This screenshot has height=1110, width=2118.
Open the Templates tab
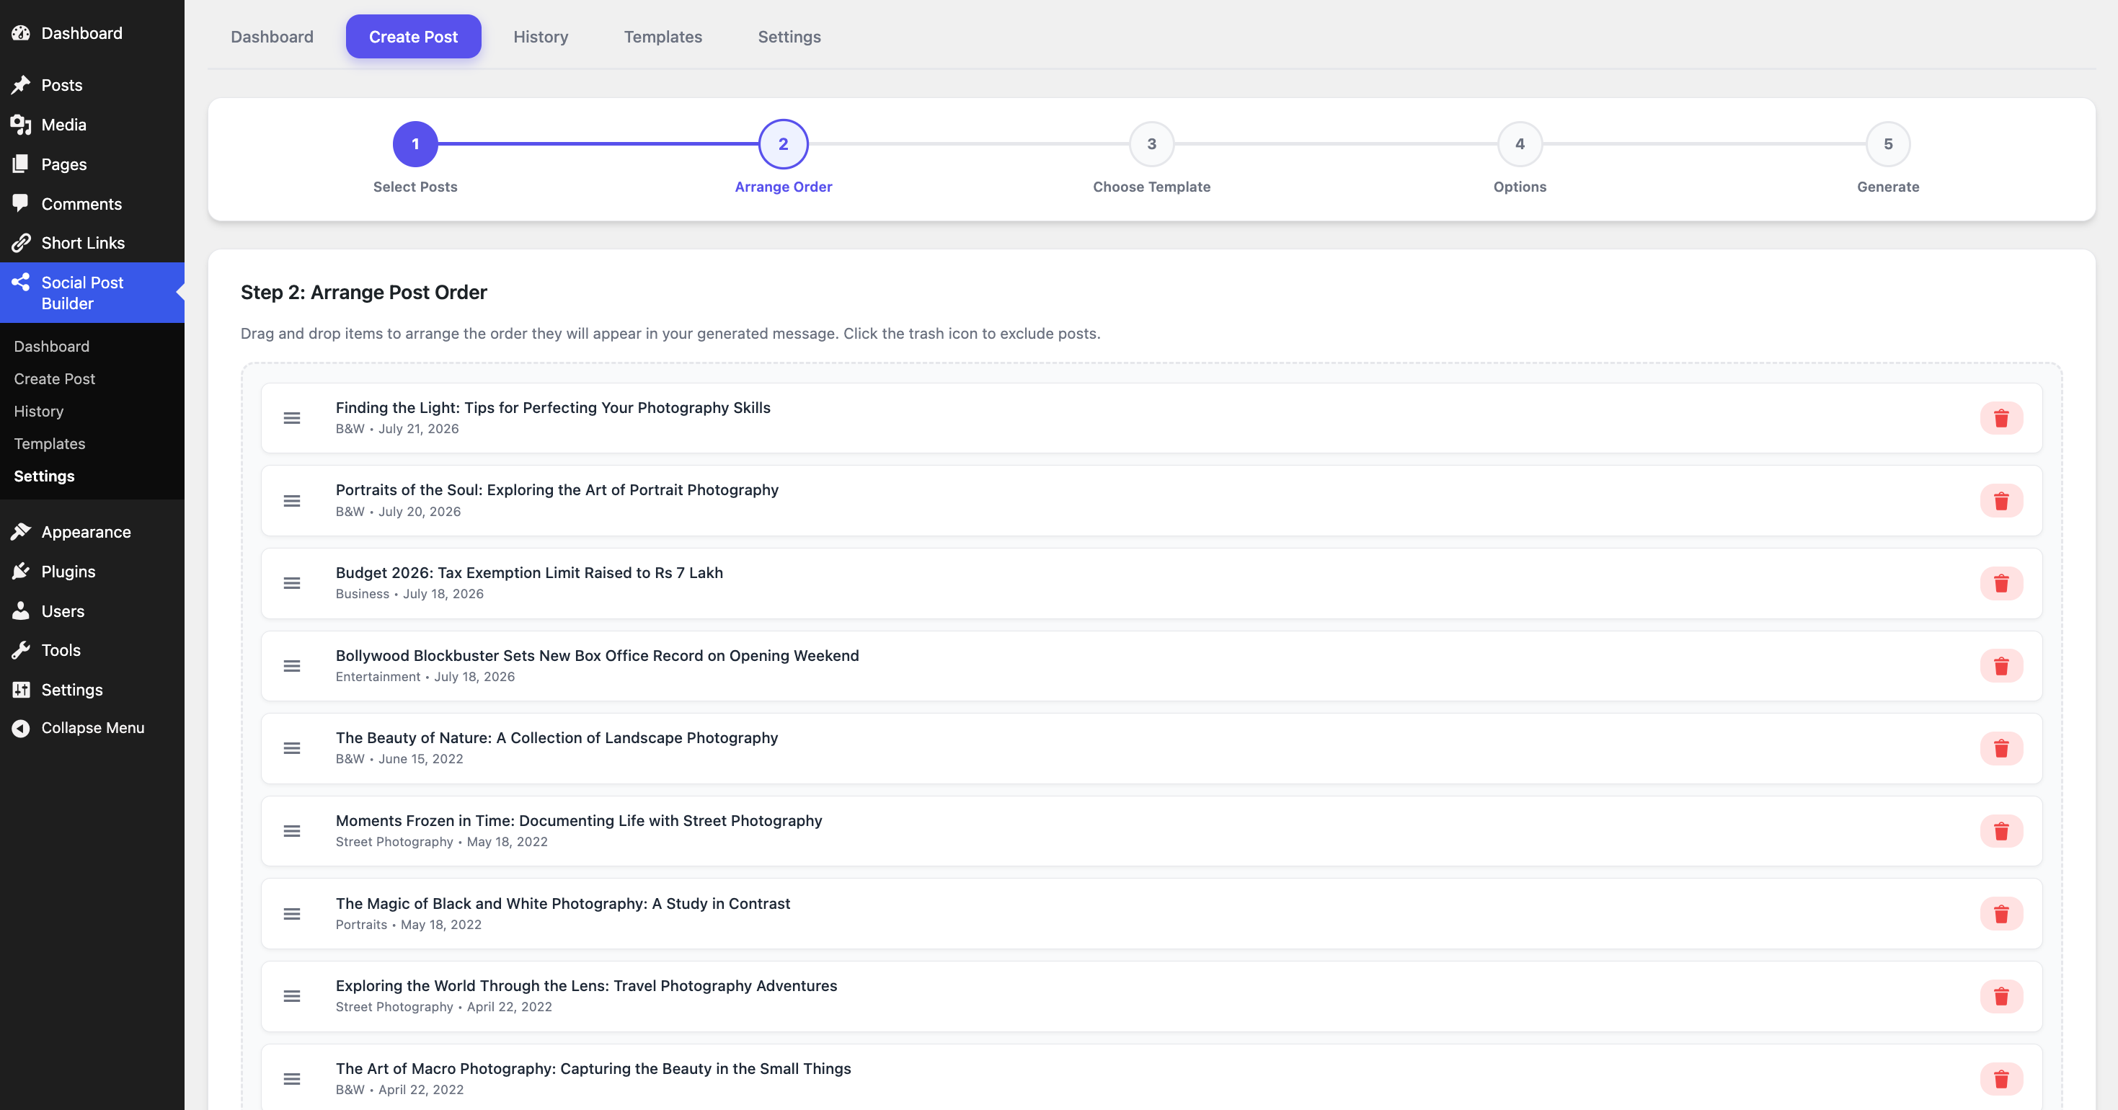pyautogui.click(x=663, y=36)
